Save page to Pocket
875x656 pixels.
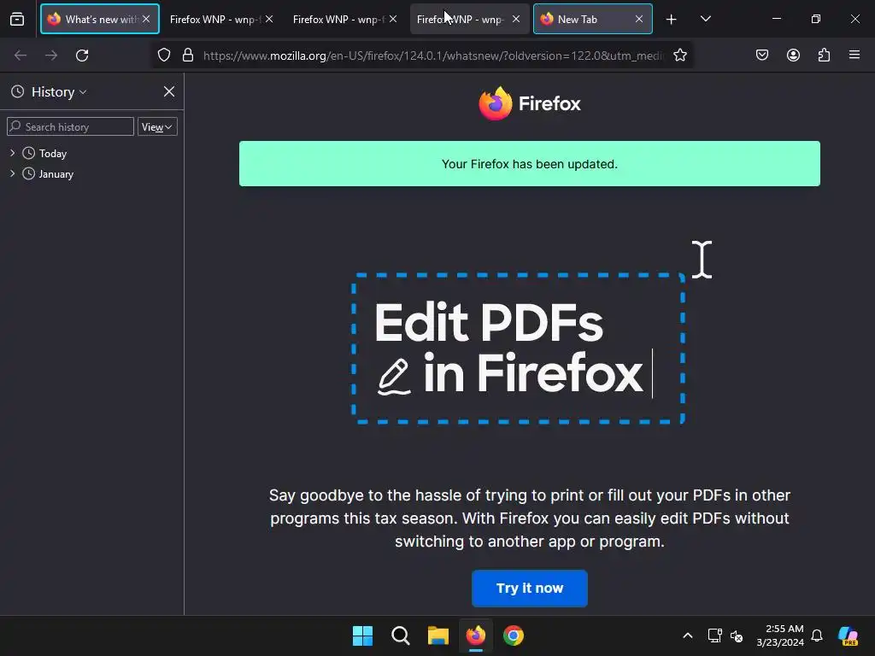pyautogui.click(x=761, y=55)
